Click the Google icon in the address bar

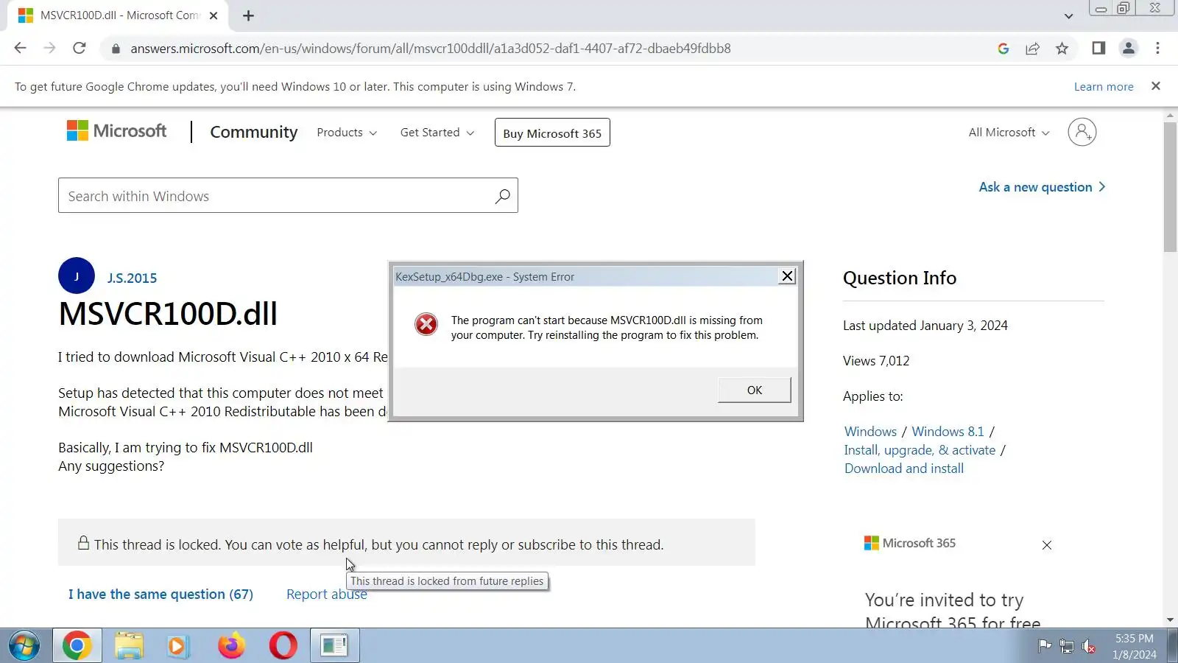click(x=1003, y=49)
